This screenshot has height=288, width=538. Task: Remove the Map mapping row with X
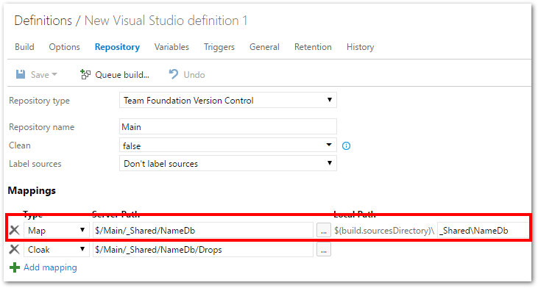tap(15, 230)
